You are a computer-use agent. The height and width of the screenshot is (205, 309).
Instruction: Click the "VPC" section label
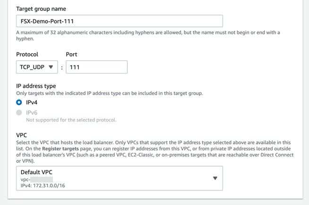22,135
